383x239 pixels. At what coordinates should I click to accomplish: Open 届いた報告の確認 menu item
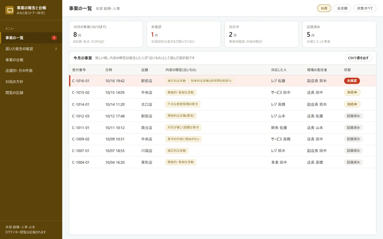tap(31, 49)
